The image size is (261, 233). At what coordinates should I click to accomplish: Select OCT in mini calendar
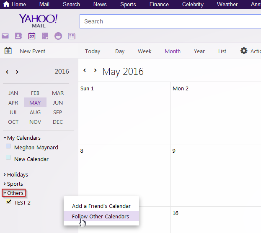click(x=13, y=122)
